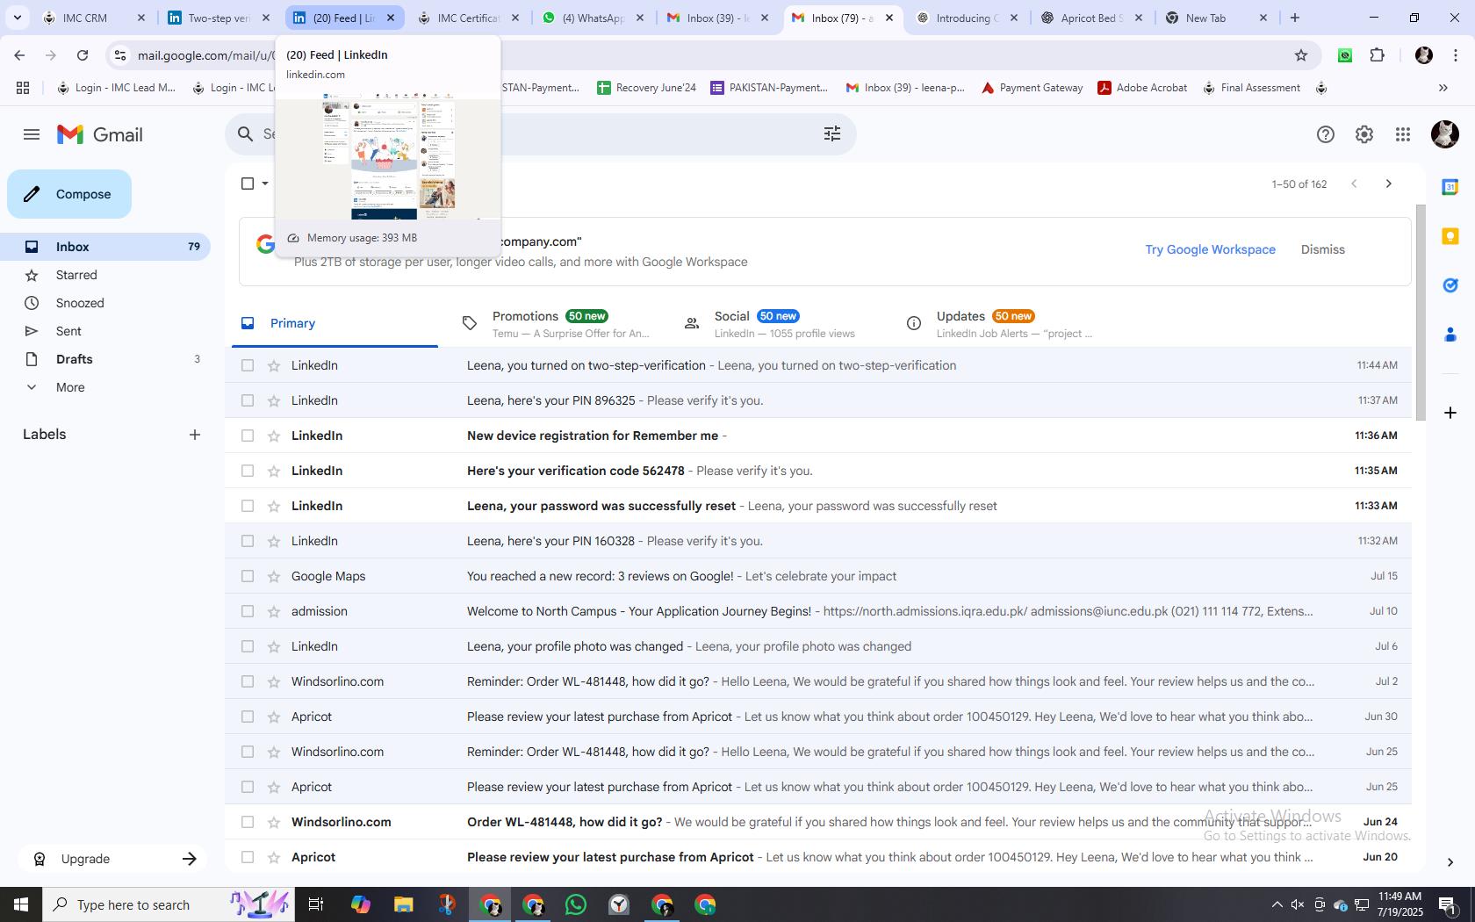Reload the current page

(83, 55)
